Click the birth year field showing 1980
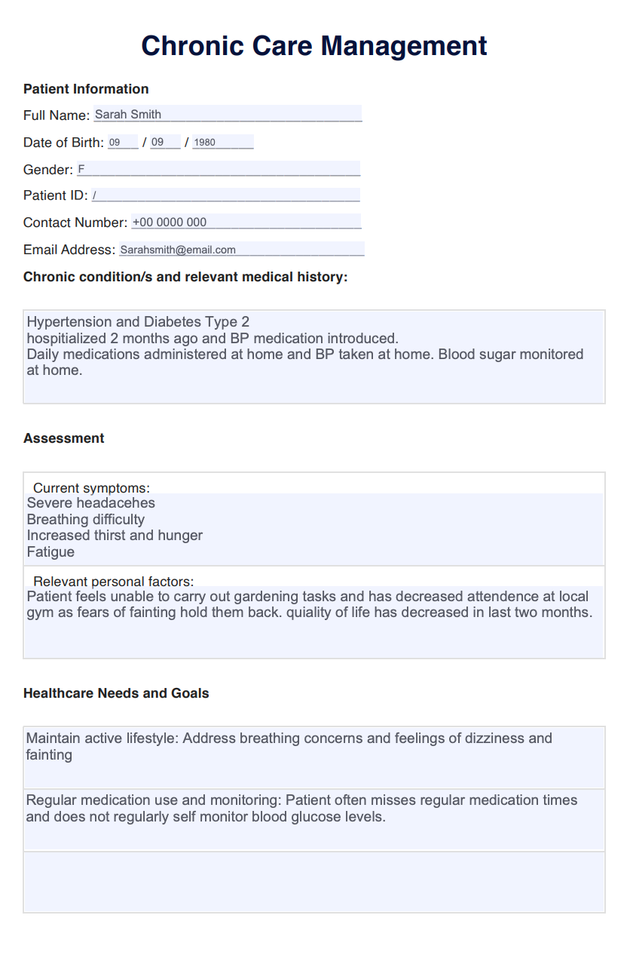The height and width of the screenshot is (955, 633). (x=222, y=142)
